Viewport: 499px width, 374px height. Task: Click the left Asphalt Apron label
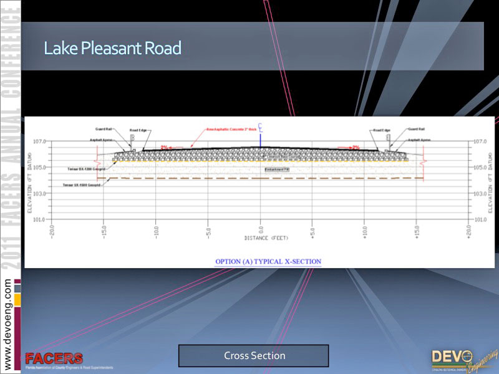click(x=103, y=140)
